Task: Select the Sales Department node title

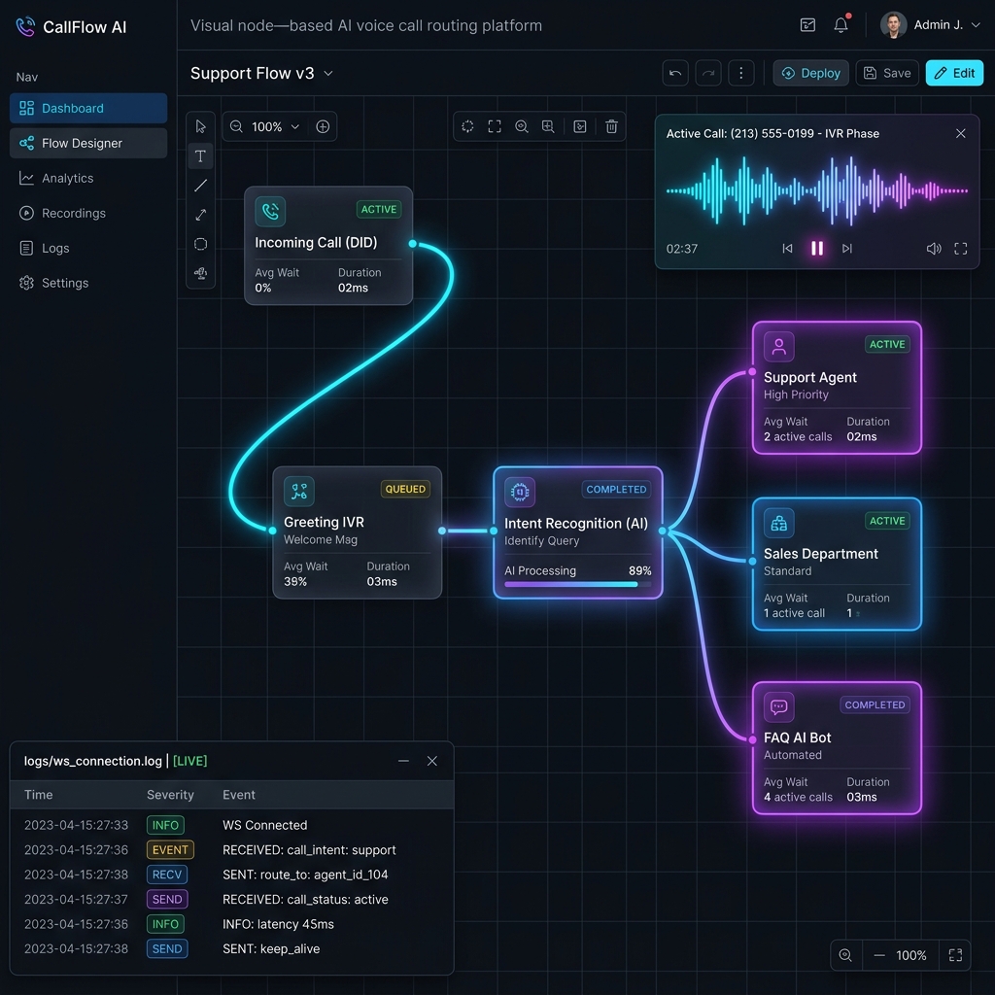Action: point(820,553)
